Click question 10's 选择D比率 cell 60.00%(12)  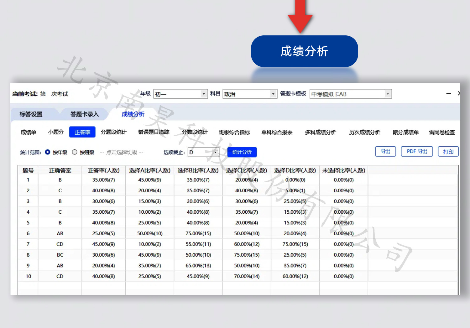[295, 276]
